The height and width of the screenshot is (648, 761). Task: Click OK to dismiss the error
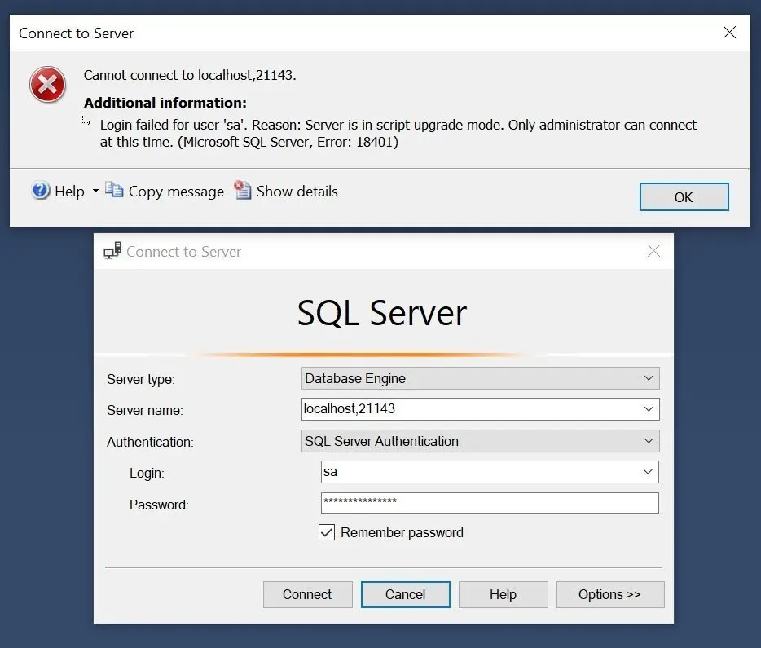coord(684,197)
